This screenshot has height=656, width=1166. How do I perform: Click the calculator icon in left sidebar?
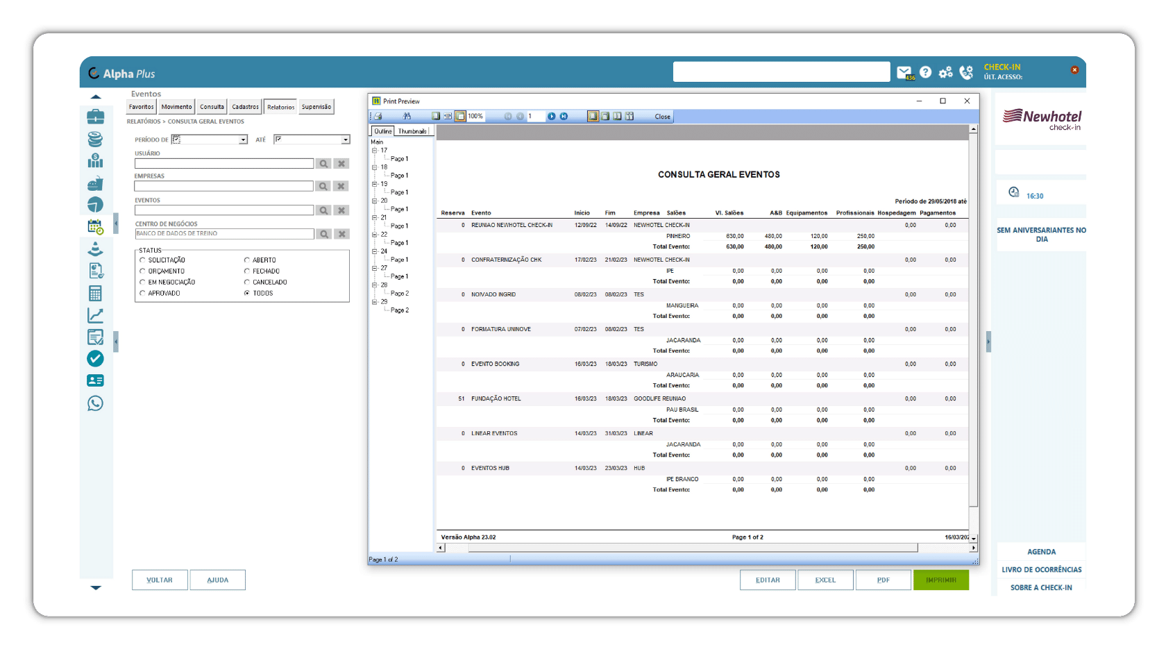tap(95, 293)
